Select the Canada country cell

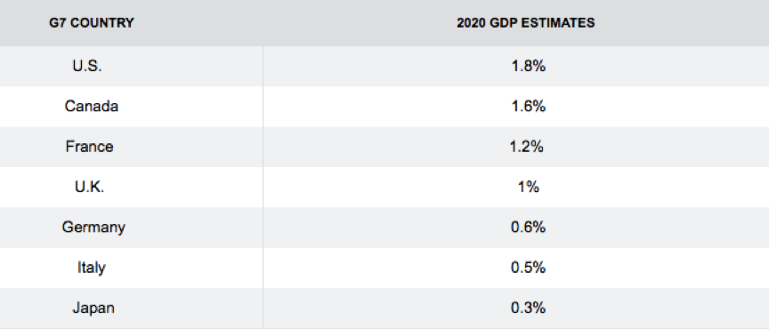point(91,107)
